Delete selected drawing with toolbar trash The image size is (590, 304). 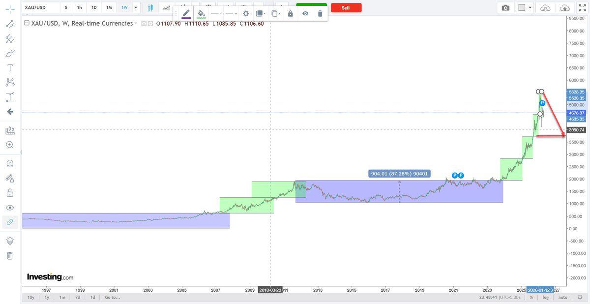320,14
